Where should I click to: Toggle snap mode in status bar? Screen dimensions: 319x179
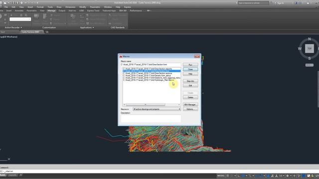click(x=232, y=176)
